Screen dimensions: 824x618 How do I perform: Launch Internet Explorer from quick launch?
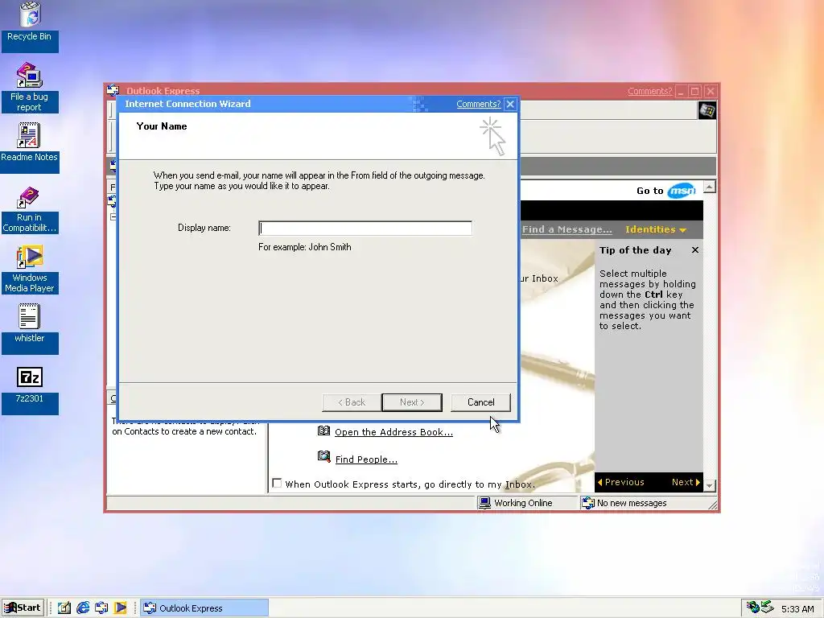coord(83,608)
